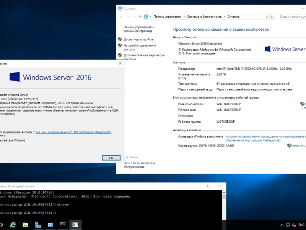
Task: Read the license terms link under Активация Windows
Action: pos(265,138)
